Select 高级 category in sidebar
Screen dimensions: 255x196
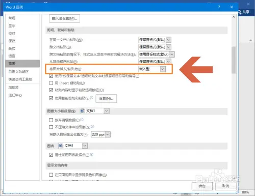coord(22,64)
